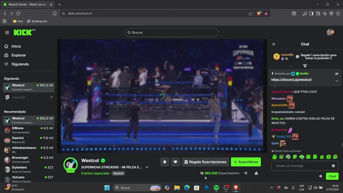The width and height of the screenshot is (343, 193).
Task: Open Daarick recommended channel
Action: pos(29,140)
